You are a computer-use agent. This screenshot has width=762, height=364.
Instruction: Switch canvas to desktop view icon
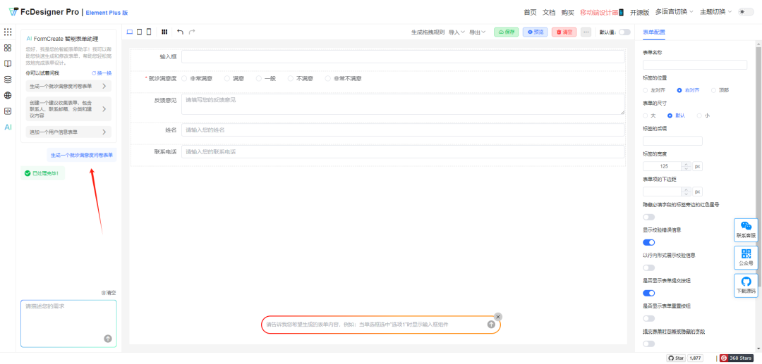click(130, 32)
